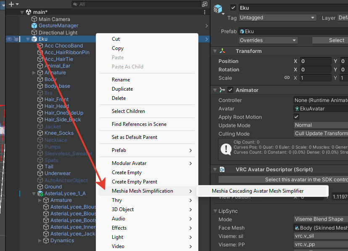Toggle scene visibility eye for Eku
This screenshot has height=251, width=348.
tap(9, 39)
